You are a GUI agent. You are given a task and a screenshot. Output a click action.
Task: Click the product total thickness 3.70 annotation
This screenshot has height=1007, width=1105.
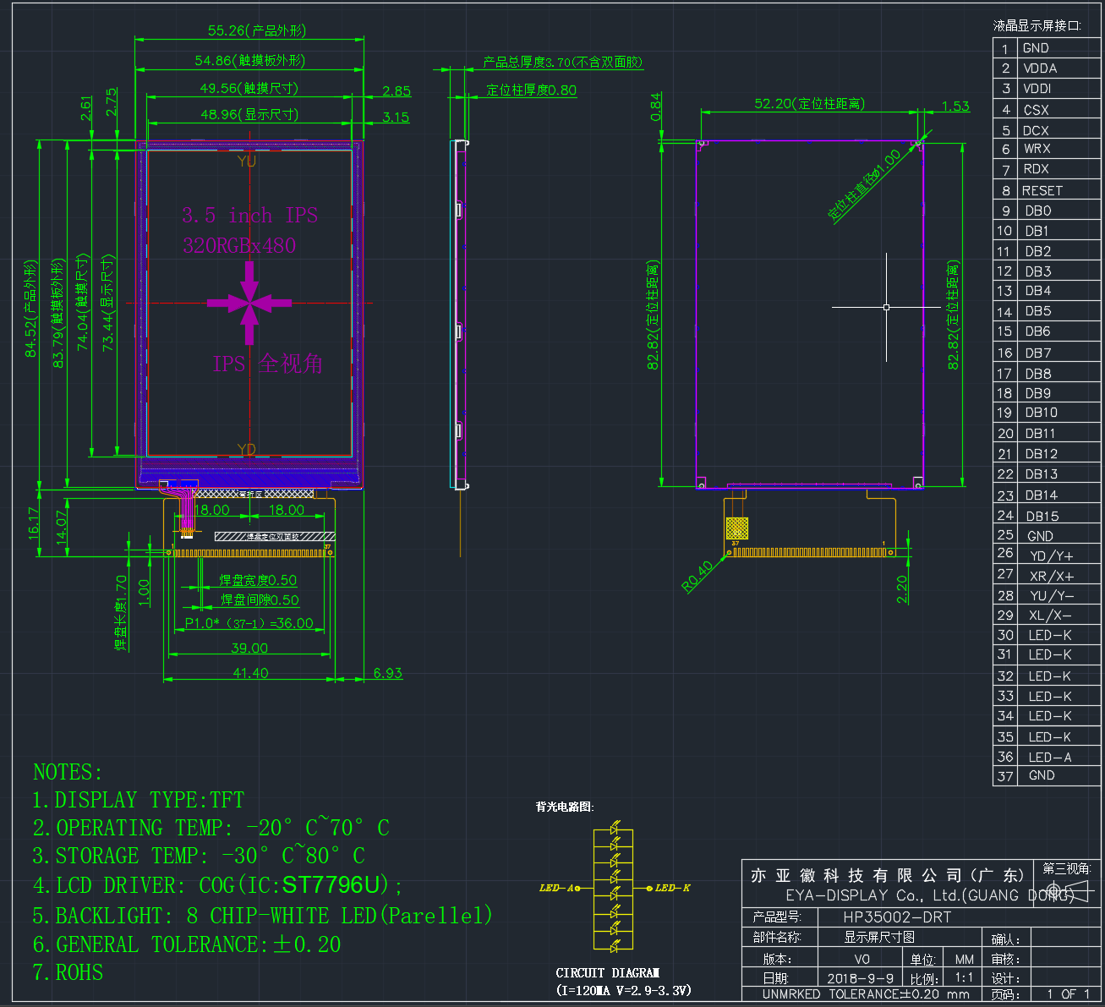coord(562,62)
